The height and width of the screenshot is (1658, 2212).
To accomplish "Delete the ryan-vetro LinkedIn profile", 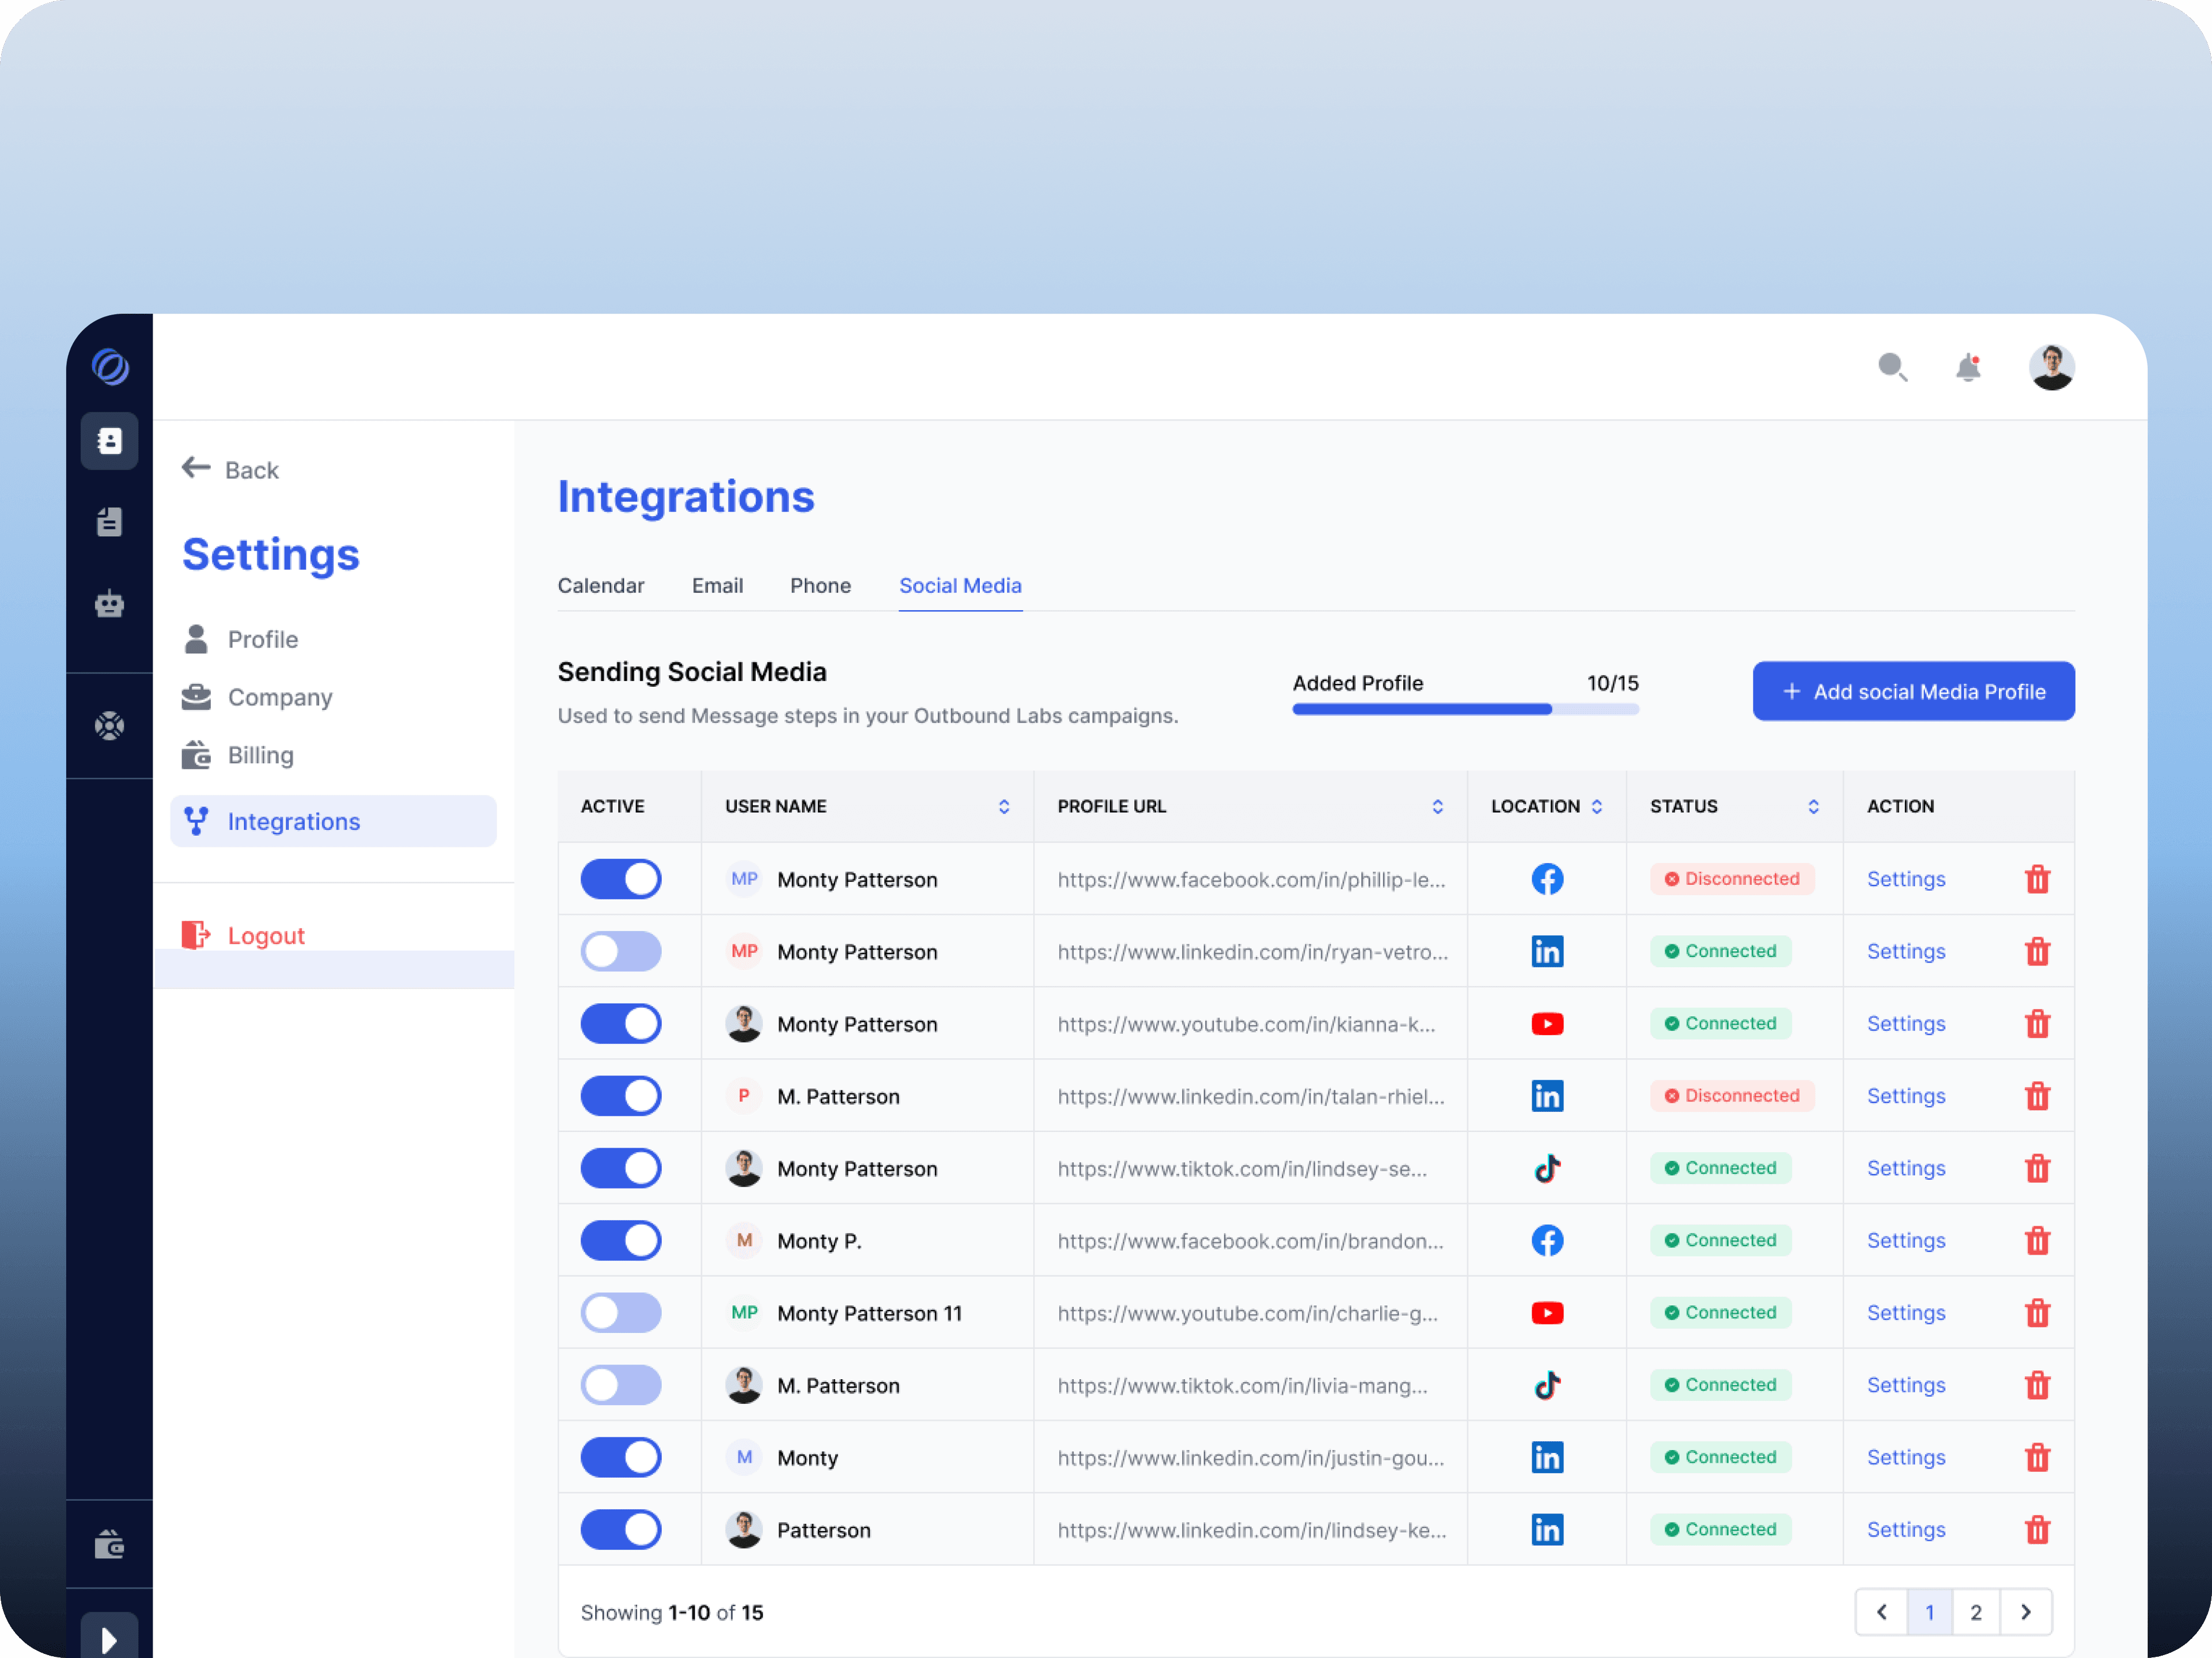I will tap(2037, 951).
